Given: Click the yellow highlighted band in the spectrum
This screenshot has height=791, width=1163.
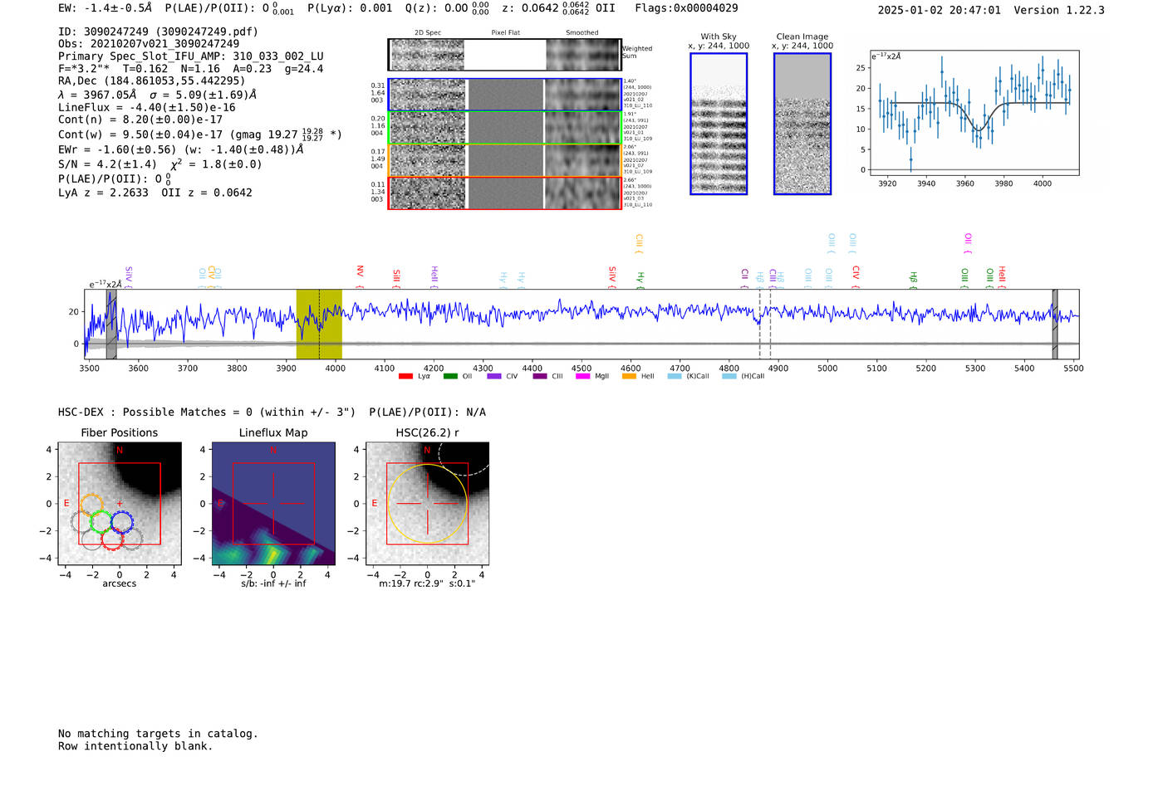Looking at the screenshot, I should [319, 324].
